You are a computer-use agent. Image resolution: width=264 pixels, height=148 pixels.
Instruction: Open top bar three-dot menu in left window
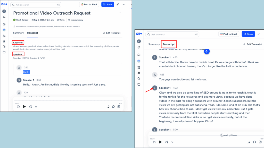[x=123, y=5]
